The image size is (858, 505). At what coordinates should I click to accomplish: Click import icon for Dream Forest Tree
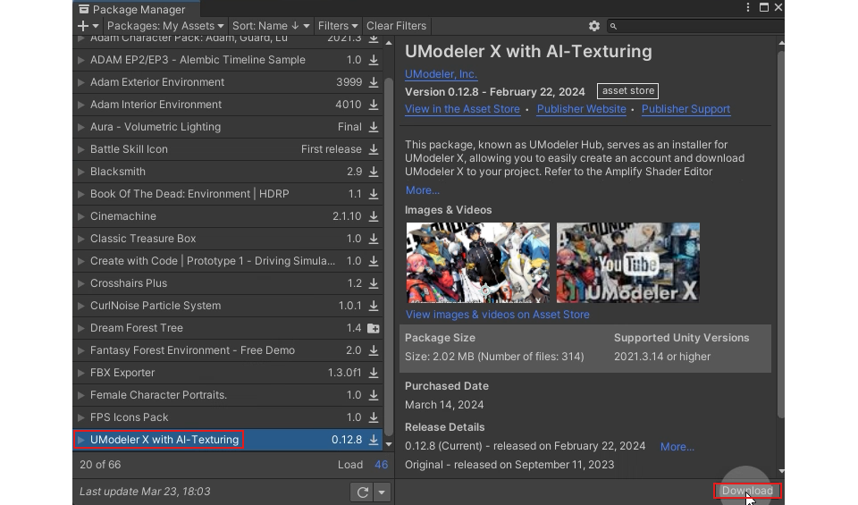click(x=374, y=328)
